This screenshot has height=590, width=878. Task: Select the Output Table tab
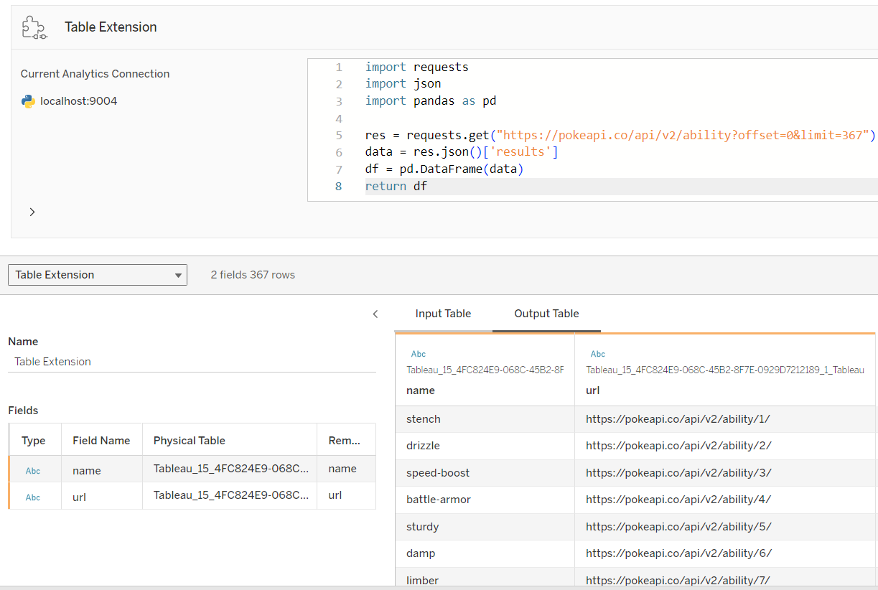546,314
